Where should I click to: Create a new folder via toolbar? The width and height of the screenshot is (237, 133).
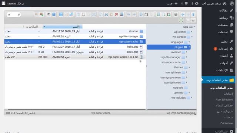pyautogui.click(x=158, y=14)
